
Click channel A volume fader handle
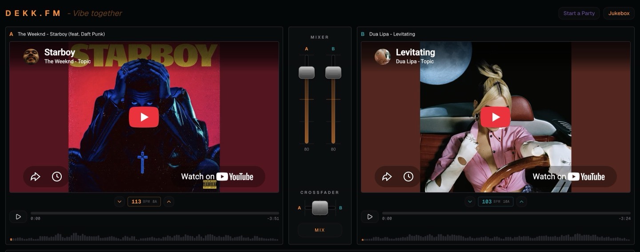tap(307, 72)
